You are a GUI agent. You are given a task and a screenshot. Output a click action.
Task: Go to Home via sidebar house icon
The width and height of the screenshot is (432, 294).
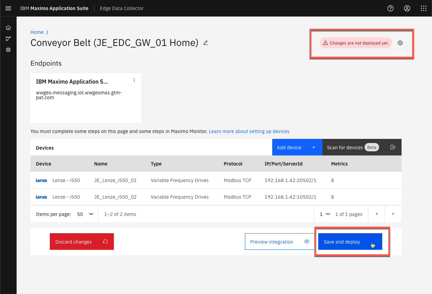click(x=8, y=28)
